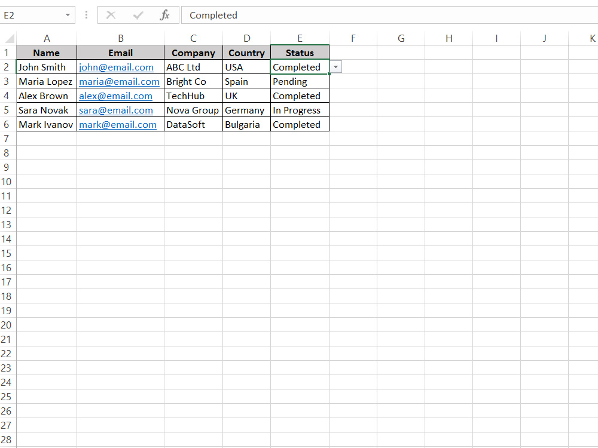Select the Bright Co cell
This screenshot has height=448, width=598.
[193, 81]
